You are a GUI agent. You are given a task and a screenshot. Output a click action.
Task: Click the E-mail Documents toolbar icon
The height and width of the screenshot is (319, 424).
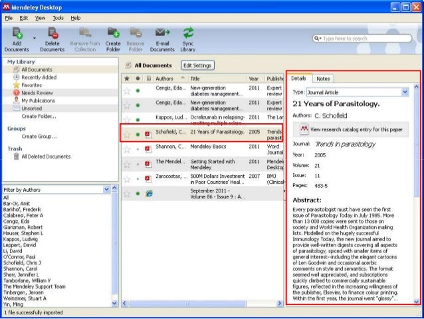pos(162,33)
